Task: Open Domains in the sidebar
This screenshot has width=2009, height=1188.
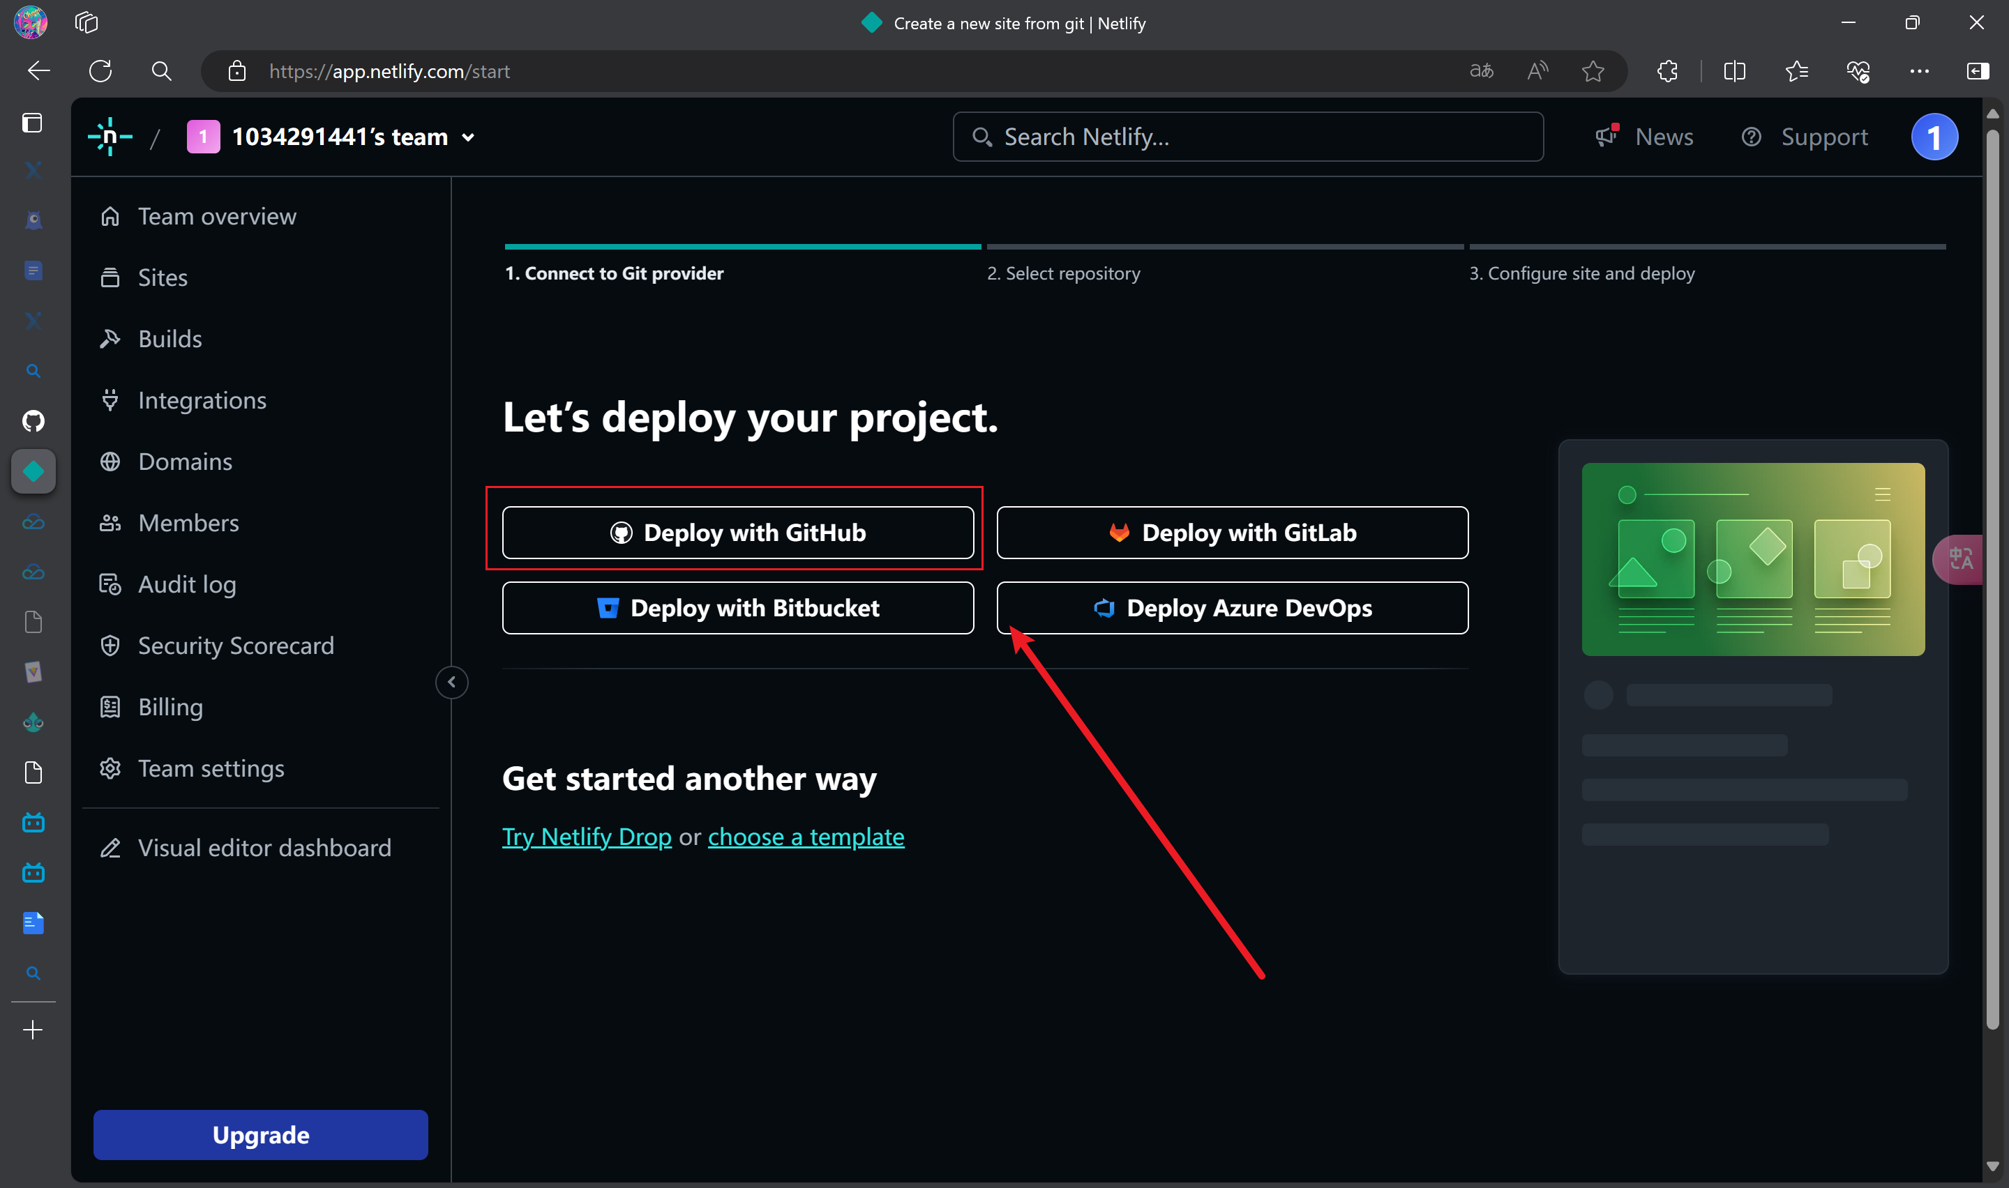Action: [x=185, y=462]
